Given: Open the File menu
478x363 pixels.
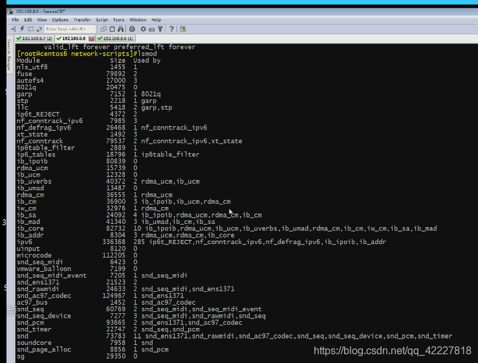Looking at the screenshot, I should point(16,20).
